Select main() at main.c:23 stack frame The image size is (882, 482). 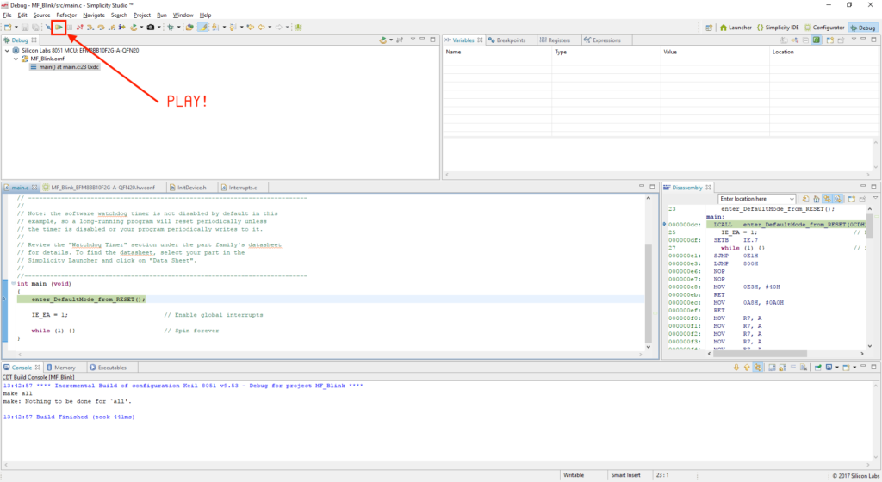69,67
